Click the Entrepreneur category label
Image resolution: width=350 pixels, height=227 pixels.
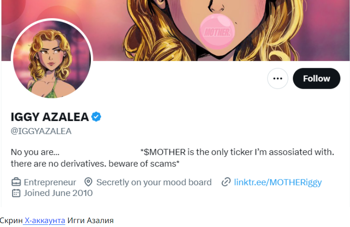click(50, 182)
